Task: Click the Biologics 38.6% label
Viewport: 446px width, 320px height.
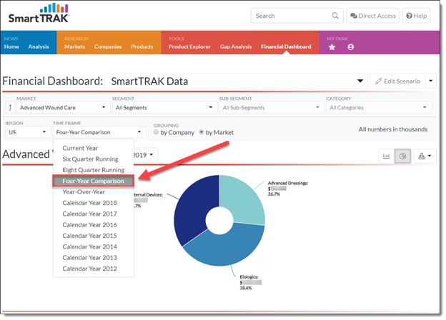Action: [250, 282]
